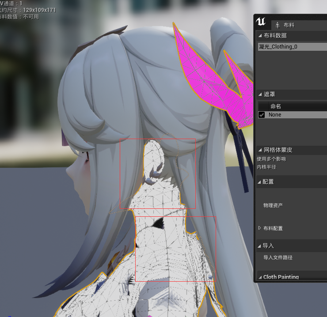Click the approximate size 129x109x171 viewport text

[x=27, y=10]
